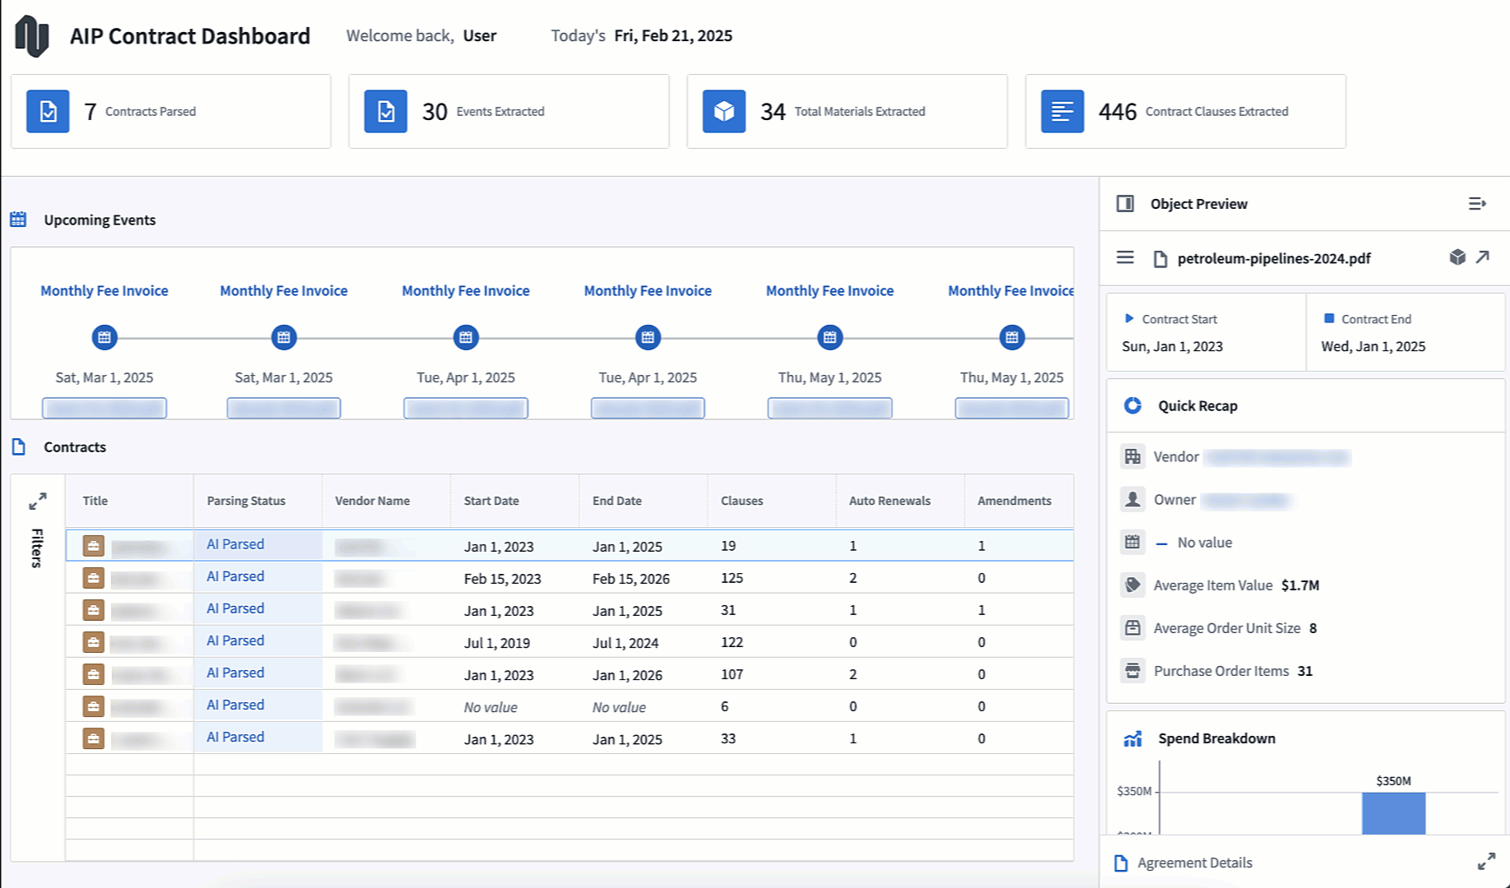
Task: Click briefcase icon in the Jul 1, 2019 row
Action: click(x=94, y=642)
